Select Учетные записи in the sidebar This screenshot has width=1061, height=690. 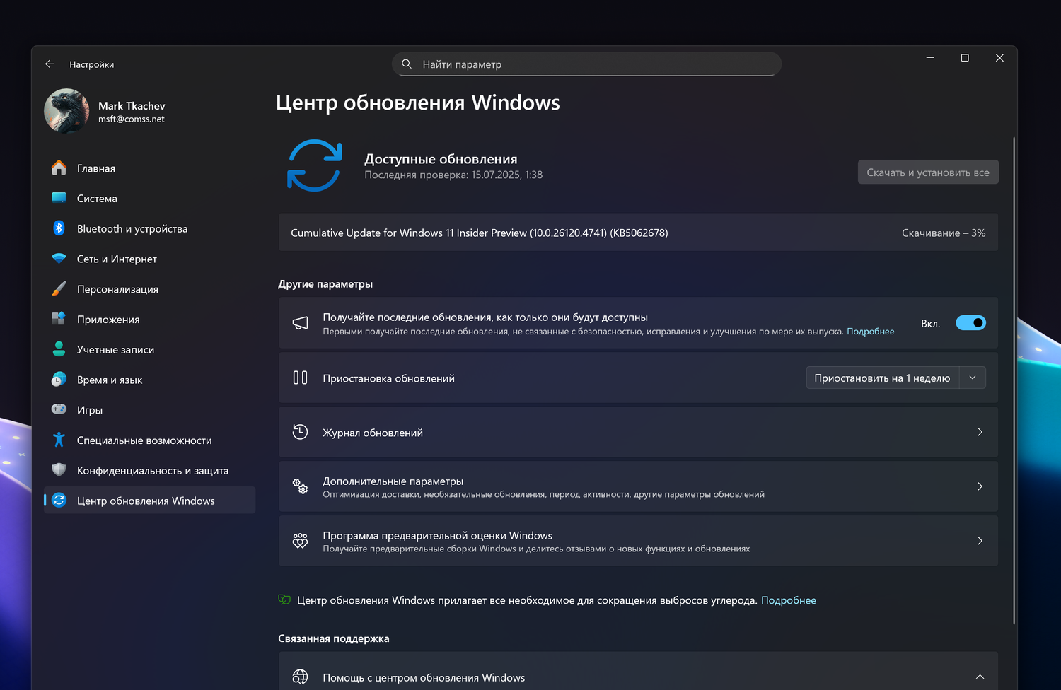(149, 349)
